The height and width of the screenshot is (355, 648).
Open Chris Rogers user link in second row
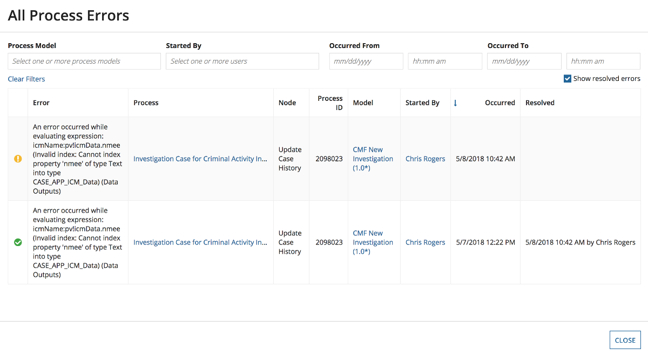(x=426, y=242)
